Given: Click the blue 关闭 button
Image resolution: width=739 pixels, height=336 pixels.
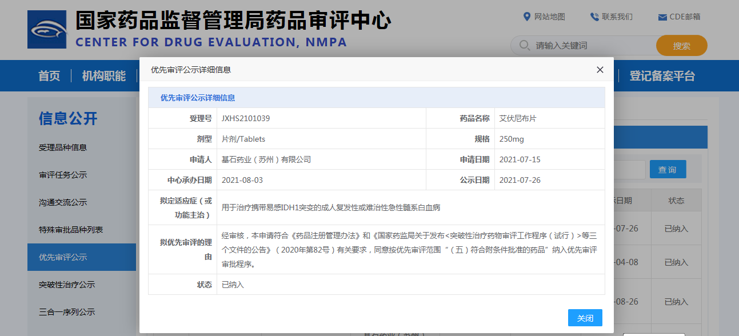Looking at the screenshot, I should 585,318.
